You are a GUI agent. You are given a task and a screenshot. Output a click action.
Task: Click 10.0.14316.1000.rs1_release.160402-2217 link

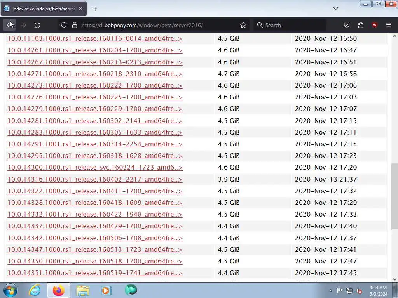[95, 179]
